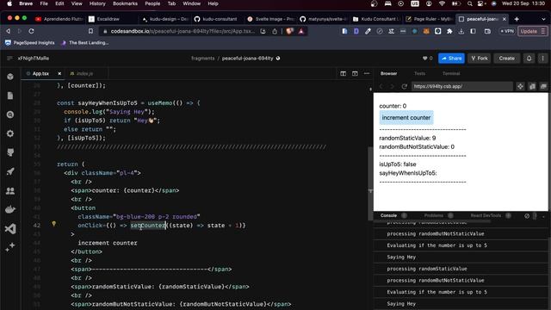Open in VS Code icon in sidebar
551x310 pixels.
[10, 229]
